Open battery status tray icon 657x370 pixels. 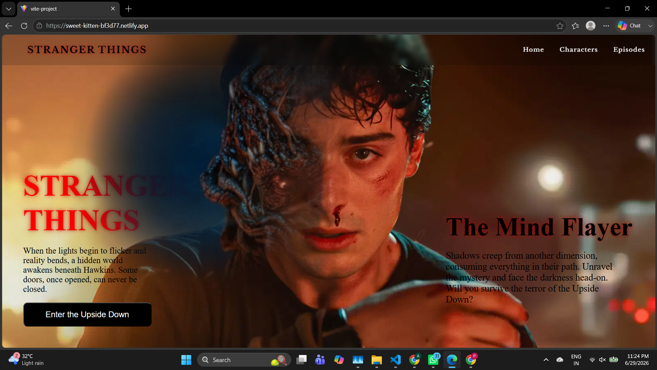614,359
